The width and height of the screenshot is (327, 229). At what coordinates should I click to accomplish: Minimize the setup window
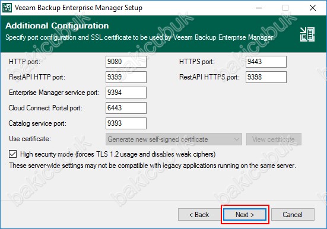[259, 8]
